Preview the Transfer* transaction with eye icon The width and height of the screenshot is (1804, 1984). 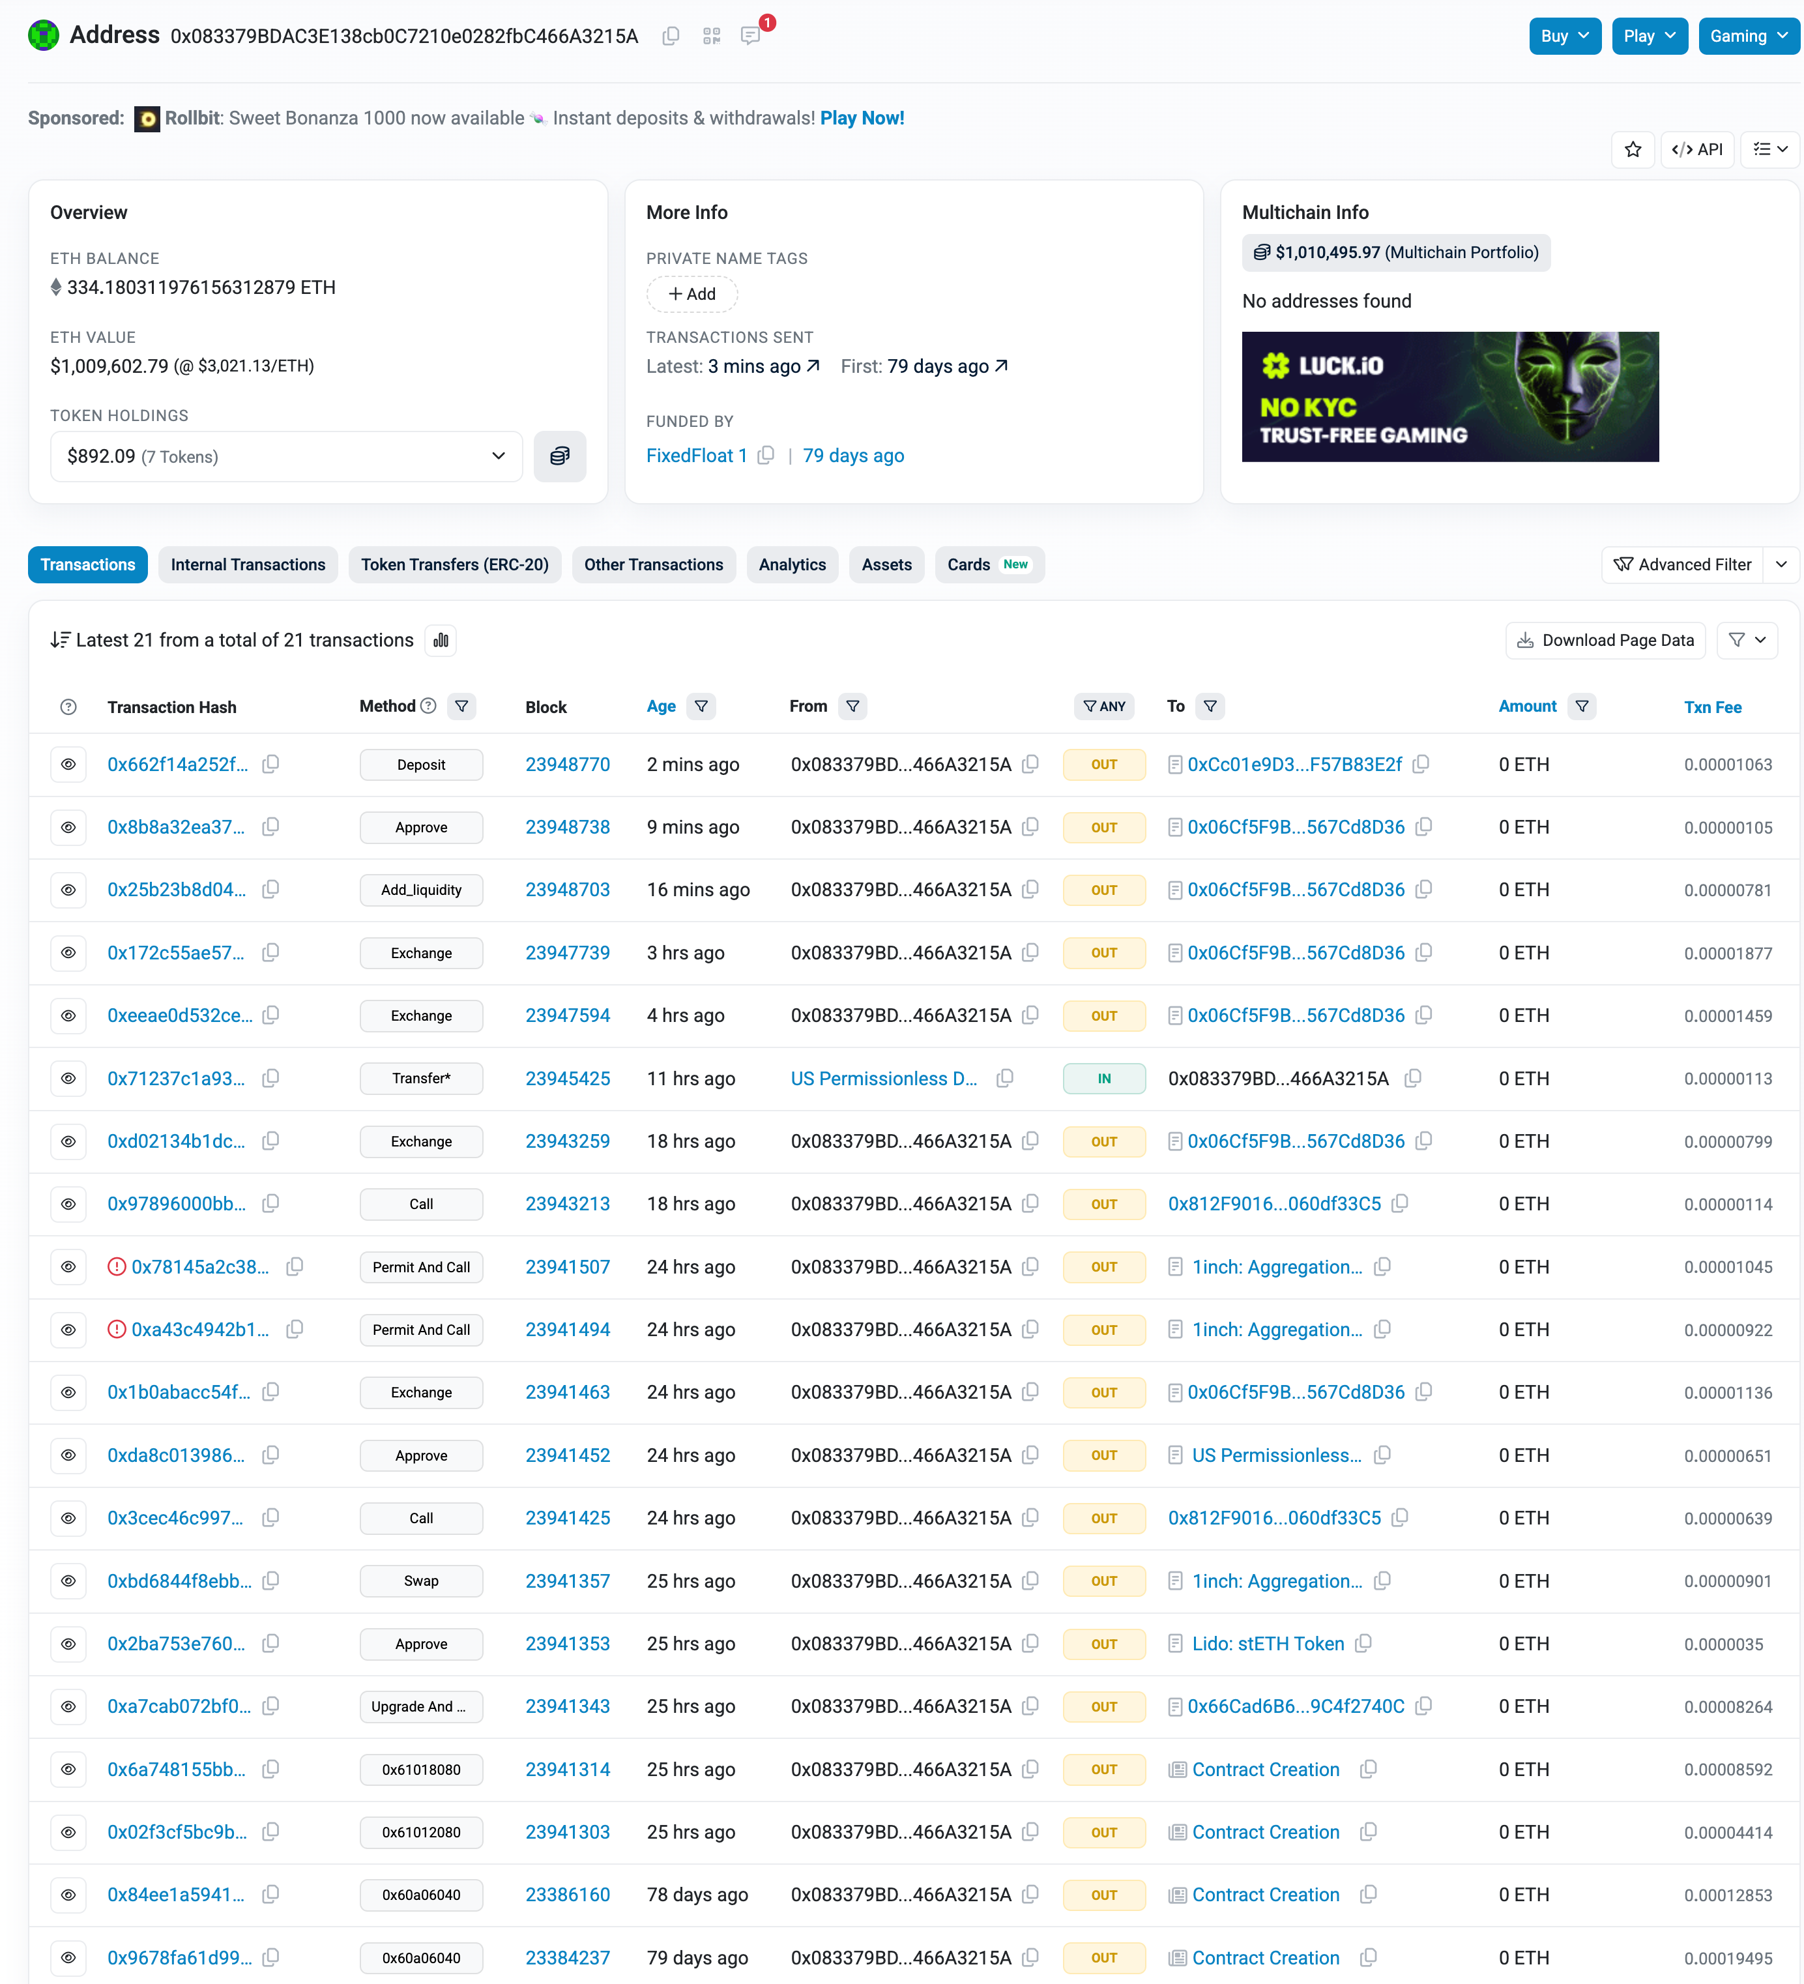(68, 1079)
